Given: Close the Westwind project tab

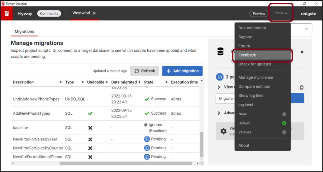Looking at the screenshot, I should (94, 13).
